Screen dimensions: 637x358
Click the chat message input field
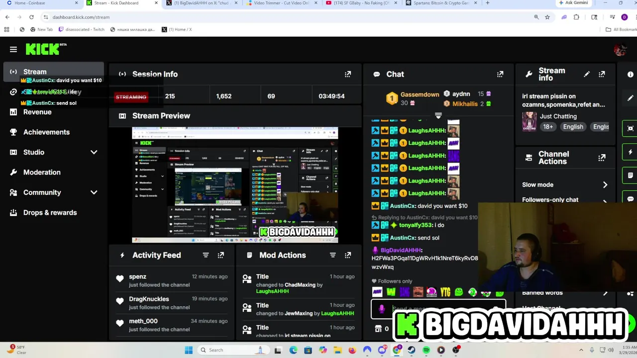pos(438,309)
